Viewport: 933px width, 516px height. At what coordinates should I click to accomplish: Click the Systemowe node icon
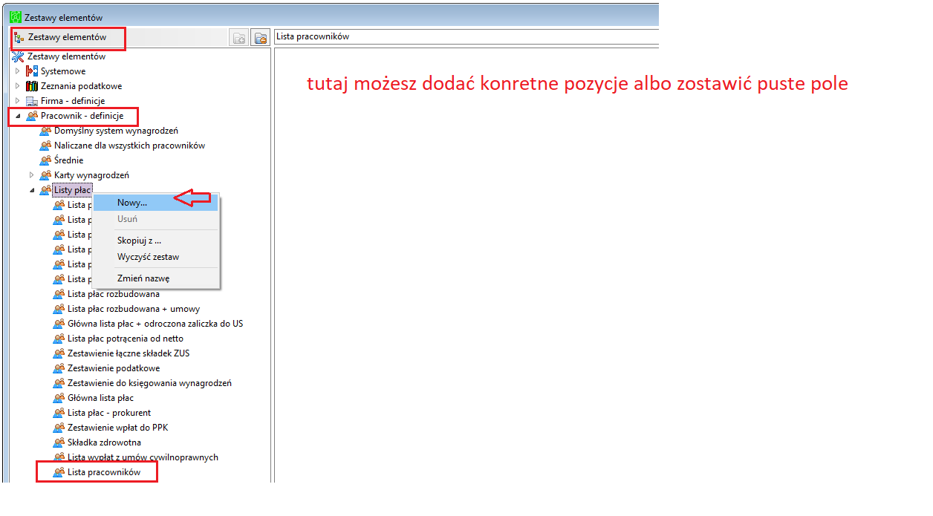[x=32, y=71]
